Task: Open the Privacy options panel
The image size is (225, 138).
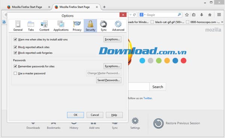Action: 77,26
